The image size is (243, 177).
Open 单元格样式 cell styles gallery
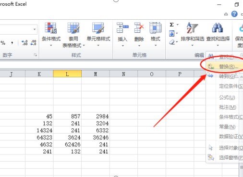click(x=98, y=34)
